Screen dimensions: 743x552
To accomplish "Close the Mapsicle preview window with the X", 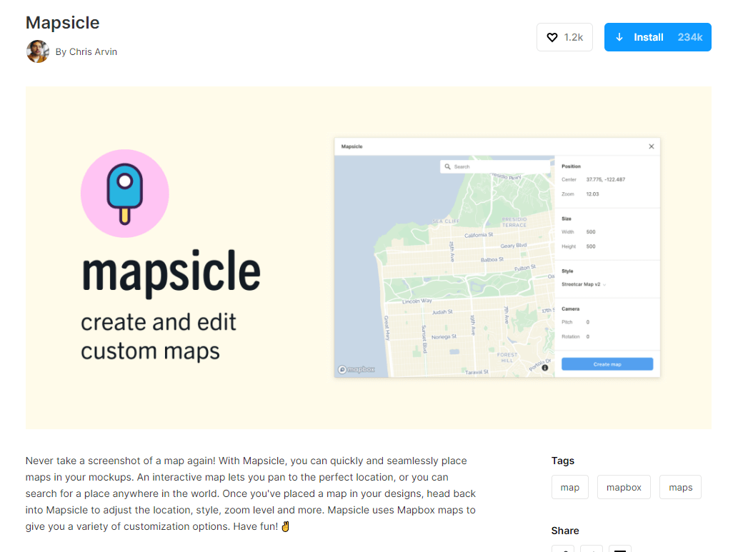I will pos(652,146).
